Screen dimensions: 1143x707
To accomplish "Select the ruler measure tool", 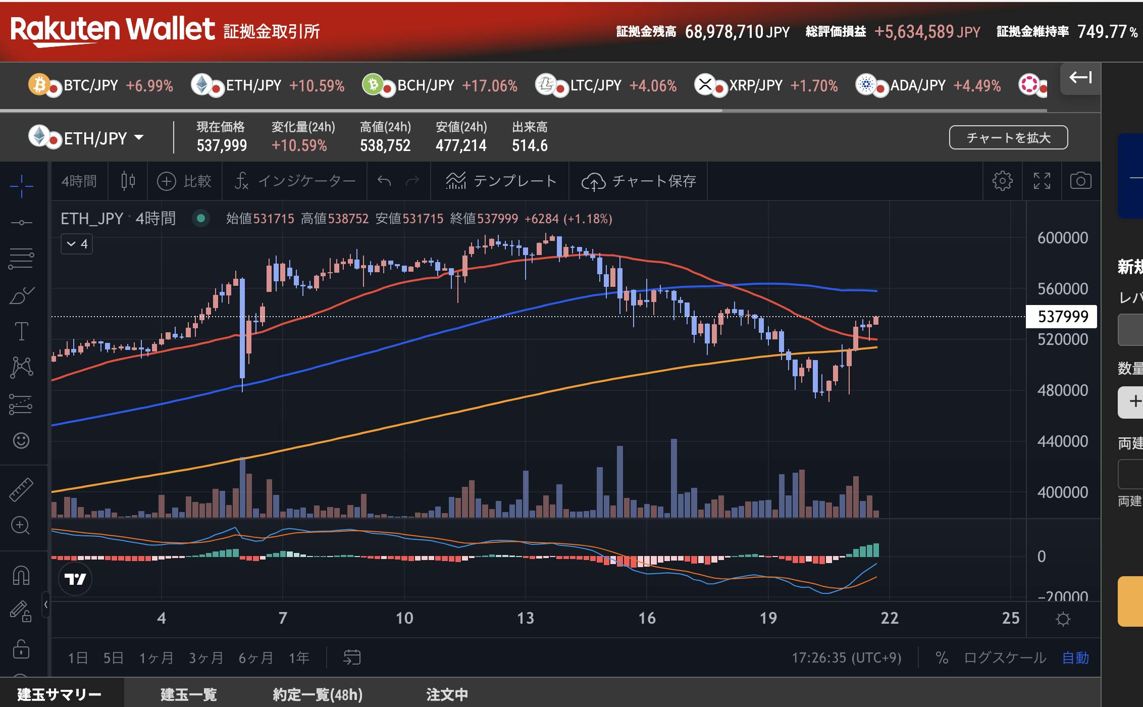I will (x=21, y=489).
